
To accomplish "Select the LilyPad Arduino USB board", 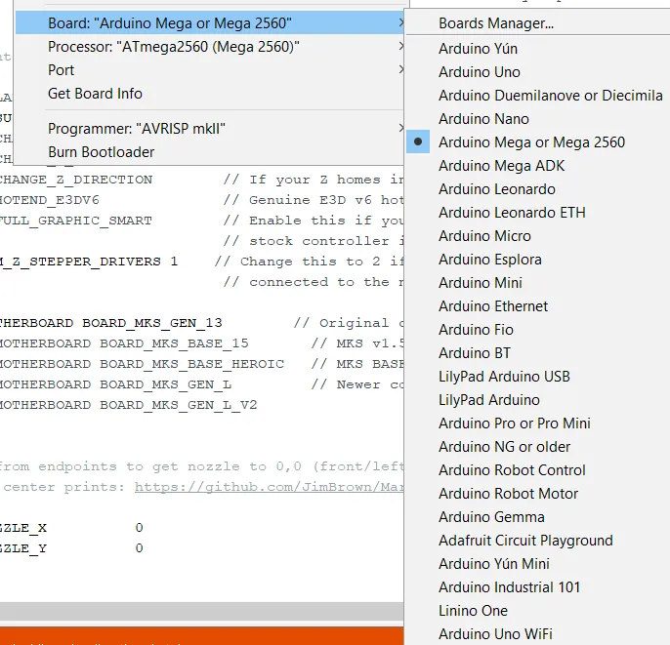I will point(504,377).
